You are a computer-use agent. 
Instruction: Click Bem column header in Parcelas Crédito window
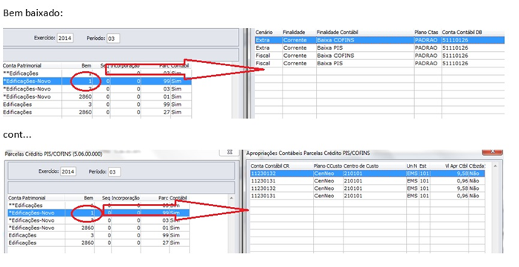click(x=88, y=198)
